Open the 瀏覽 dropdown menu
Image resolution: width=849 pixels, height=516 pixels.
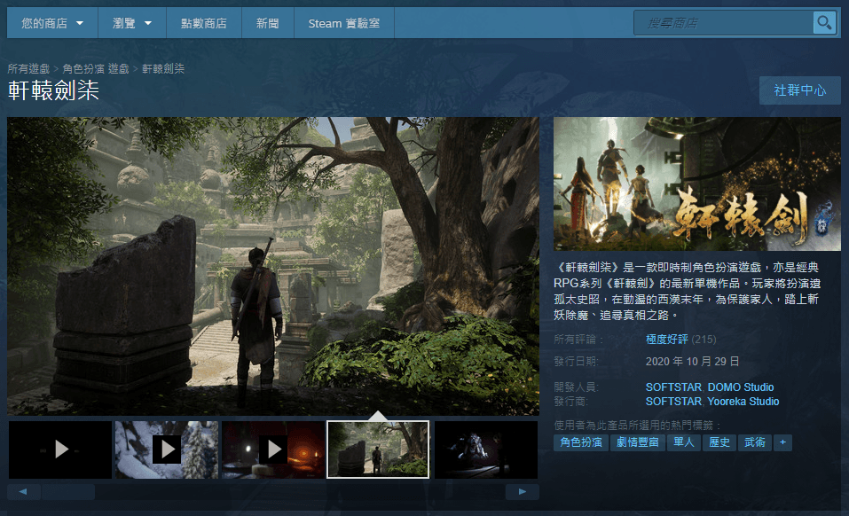[131, 23]
